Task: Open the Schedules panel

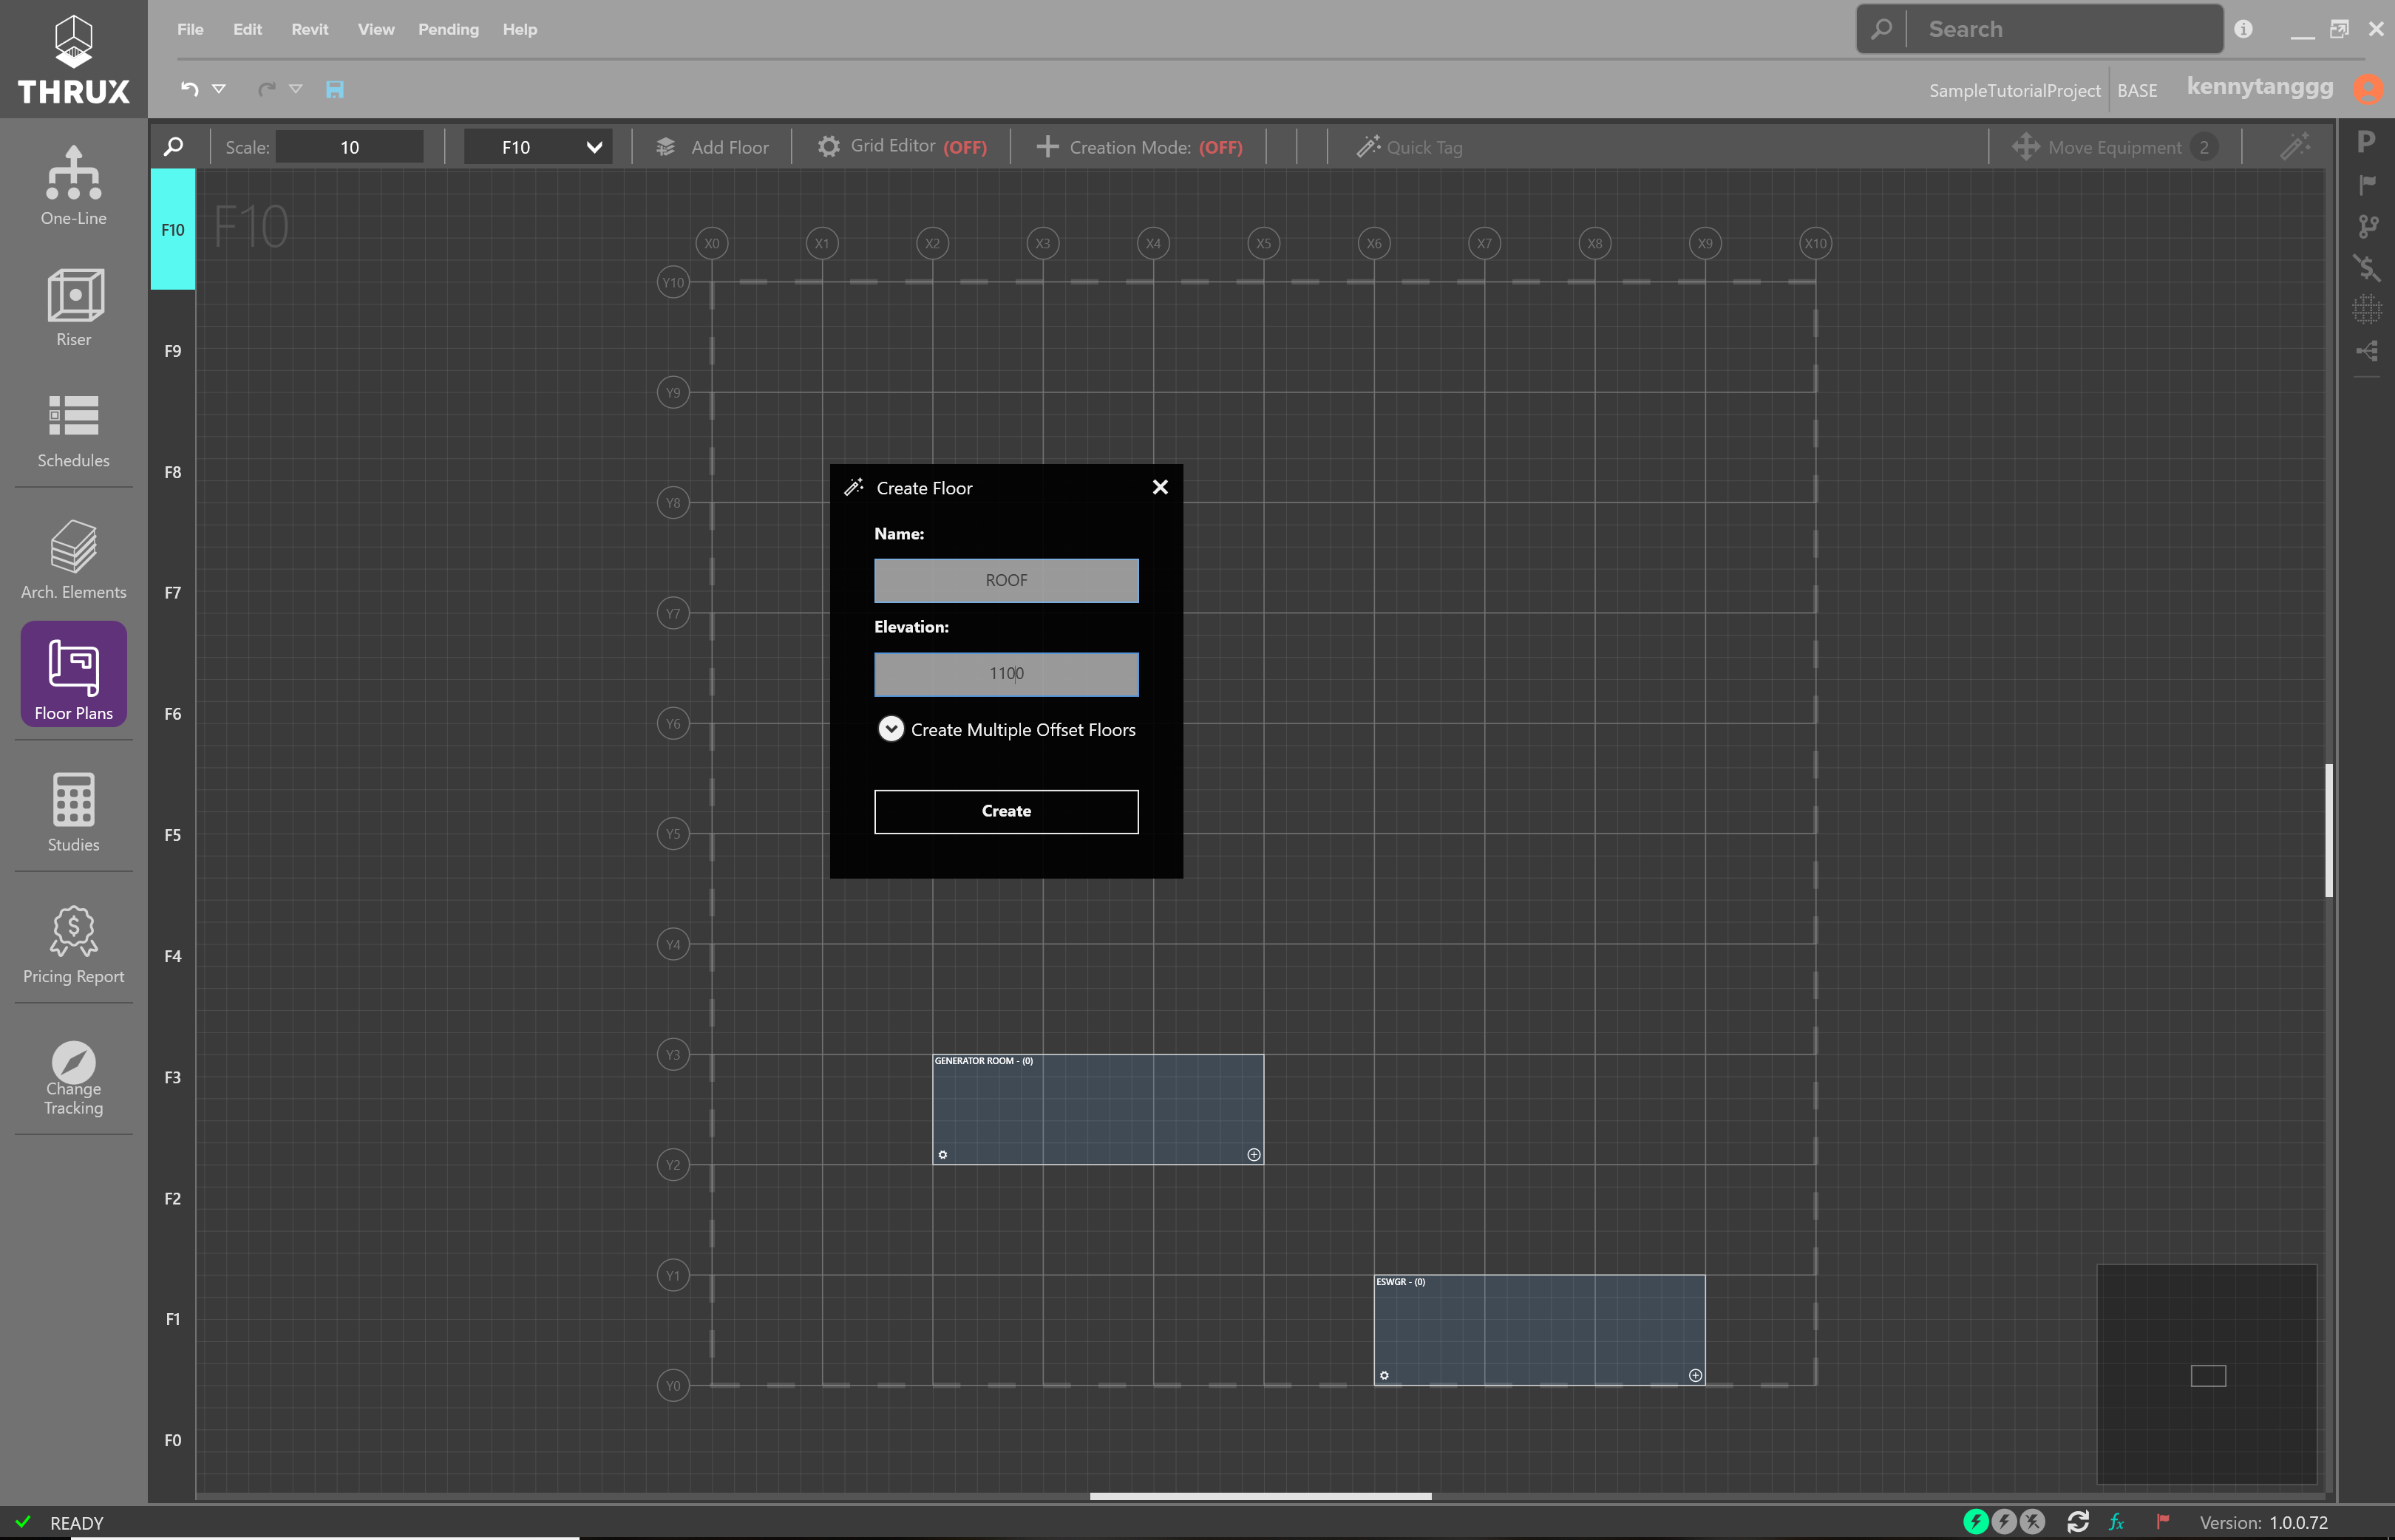Action: pos(73,430)
